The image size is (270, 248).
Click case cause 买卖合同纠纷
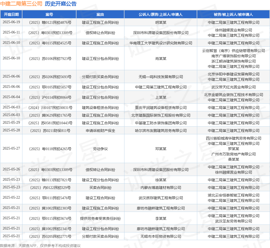tap(100, 188)
